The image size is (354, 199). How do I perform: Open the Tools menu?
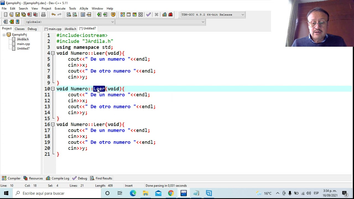(x=72, y=9)
